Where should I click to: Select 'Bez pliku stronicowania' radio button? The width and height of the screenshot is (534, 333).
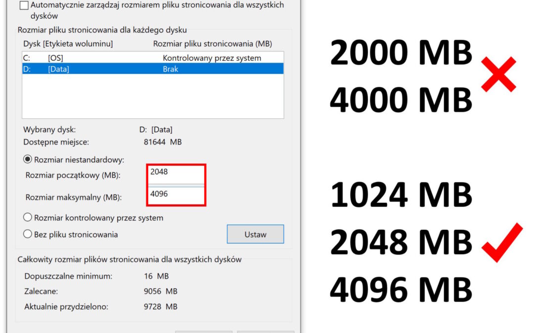point(28,234)
